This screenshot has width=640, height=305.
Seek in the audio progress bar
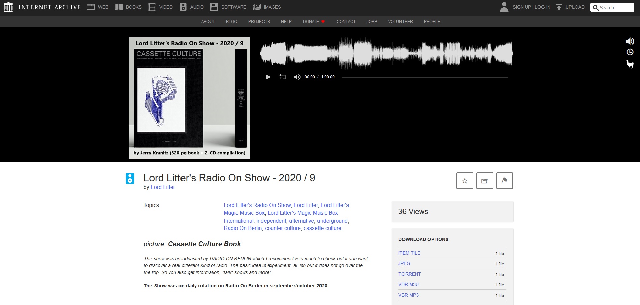pyautogui.click(x=425, y=77)
